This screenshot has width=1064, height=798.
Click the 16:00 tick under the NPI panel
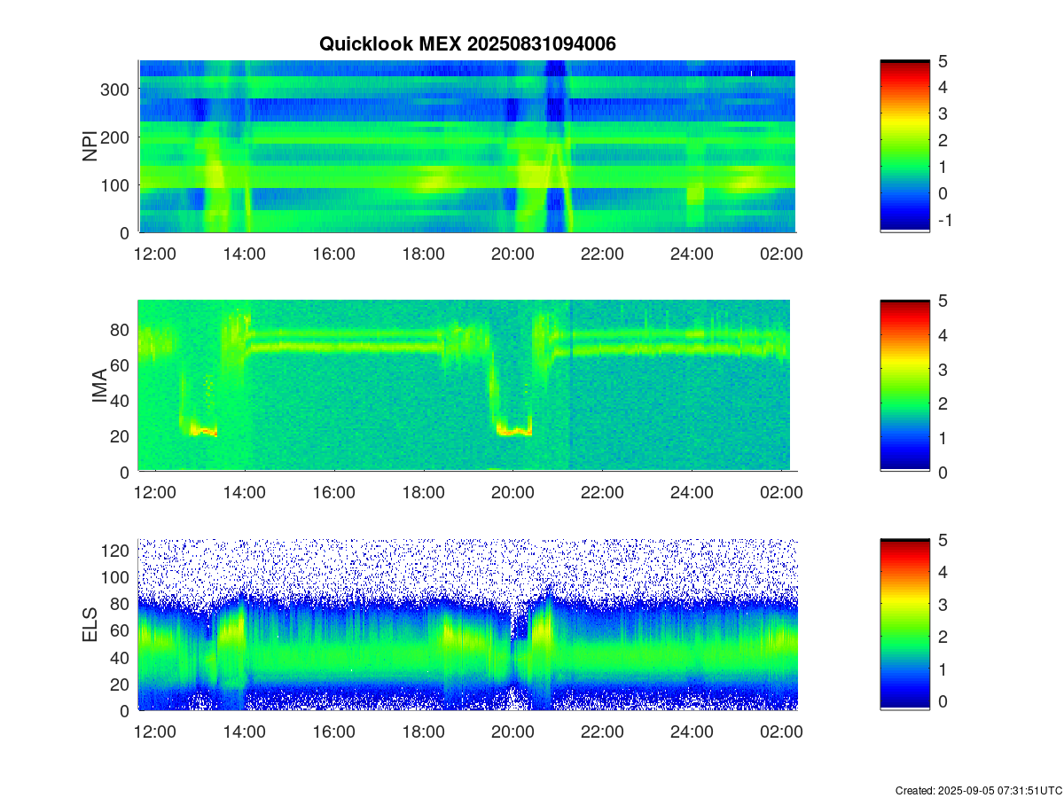pyautogui.click(x=333, y=254)
